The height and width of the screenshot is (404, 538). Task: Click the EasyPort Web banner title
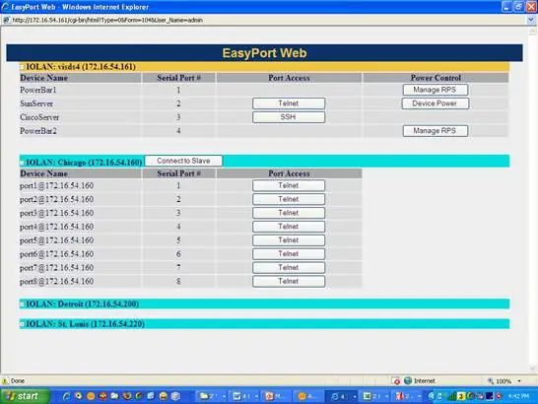pos(264,53)
